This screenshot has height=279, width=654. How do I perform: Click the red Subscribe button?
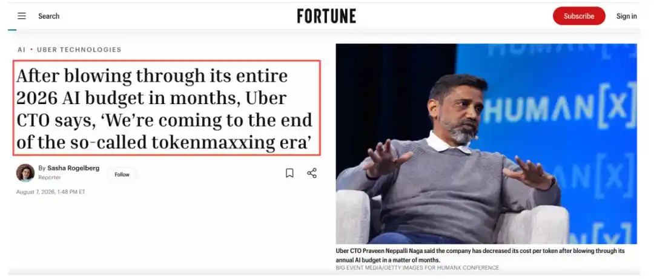pyautogui.click(x=579, y=16)
